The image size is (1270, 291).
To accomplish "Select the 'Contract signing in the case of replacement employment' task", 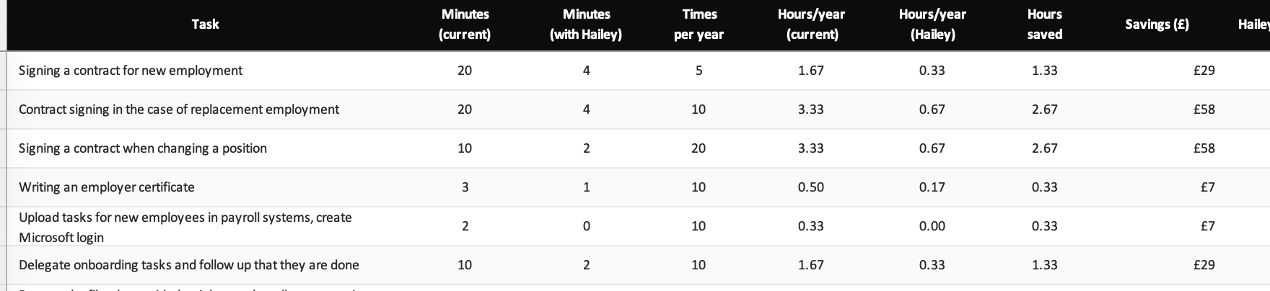I will click(x=179, y=109).
